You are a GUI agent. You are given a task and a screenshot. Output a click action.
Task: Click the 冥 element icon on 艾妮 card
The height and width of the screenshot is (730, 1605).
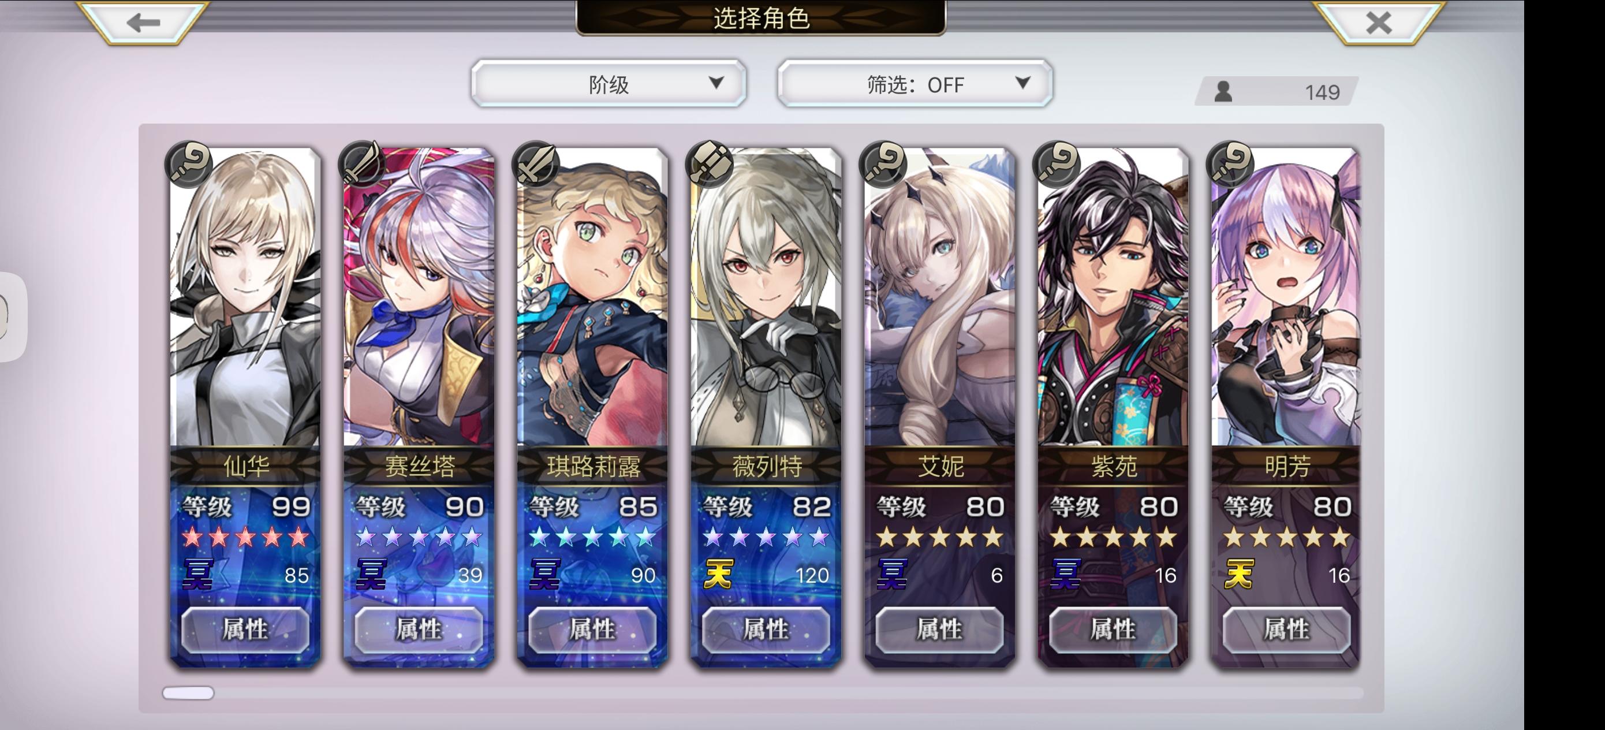(891, 574)
